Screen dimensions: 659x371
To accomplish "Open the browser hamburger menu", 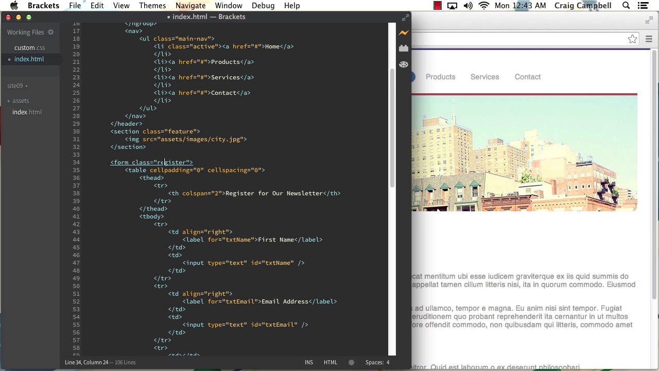I will 649,40.
